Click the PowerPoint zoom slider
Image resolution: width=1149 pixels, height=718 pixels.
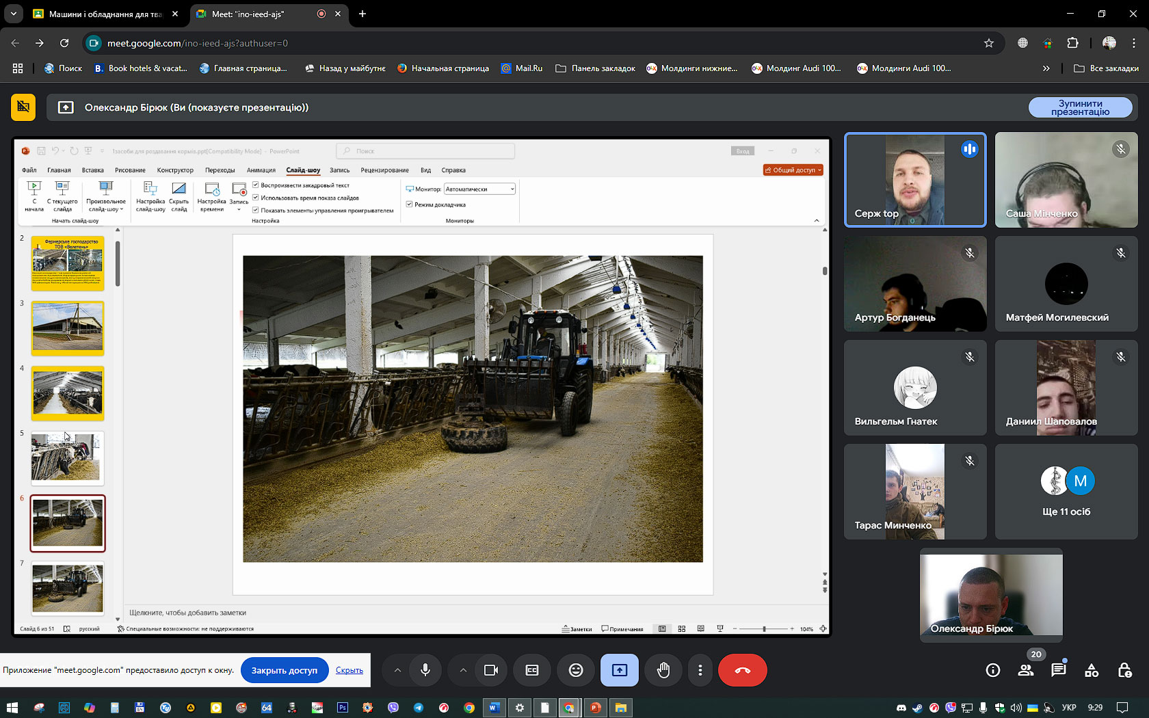click(764, 628)
